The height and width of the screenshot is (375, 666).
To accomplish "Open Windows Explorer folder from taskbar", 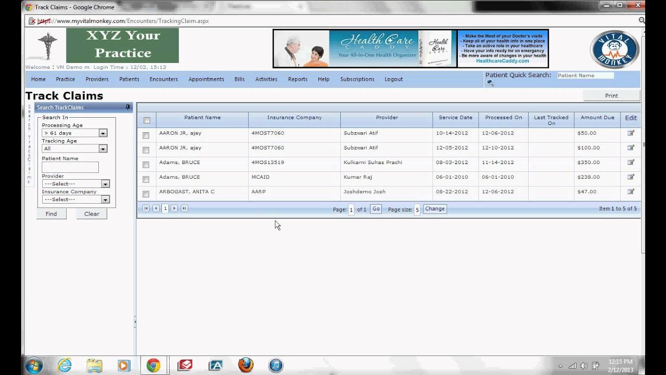I will tap(94, 365).
